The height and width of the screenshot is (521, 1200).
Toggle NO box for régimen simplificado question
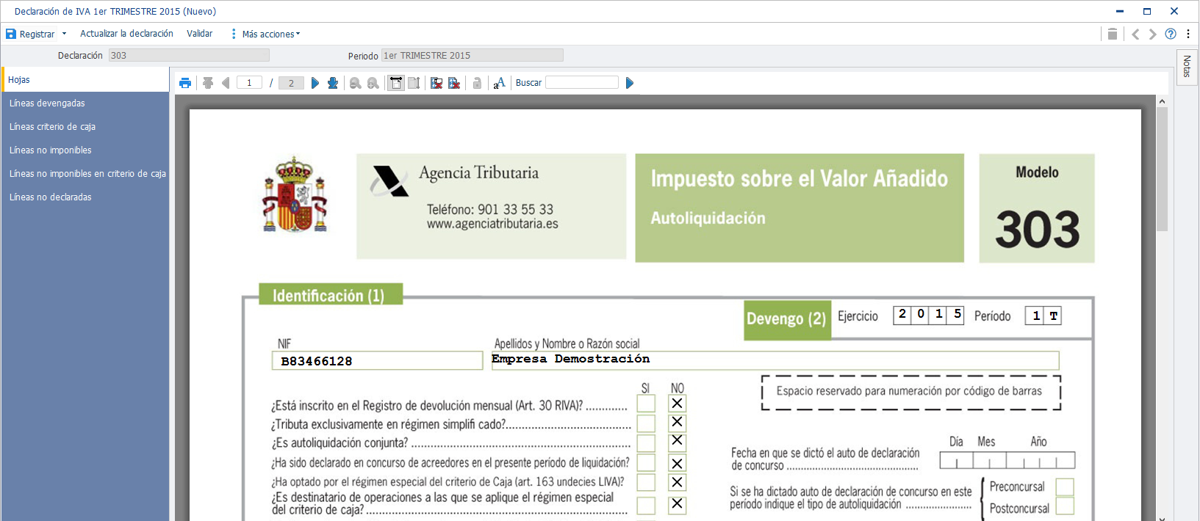coord(678,423)
